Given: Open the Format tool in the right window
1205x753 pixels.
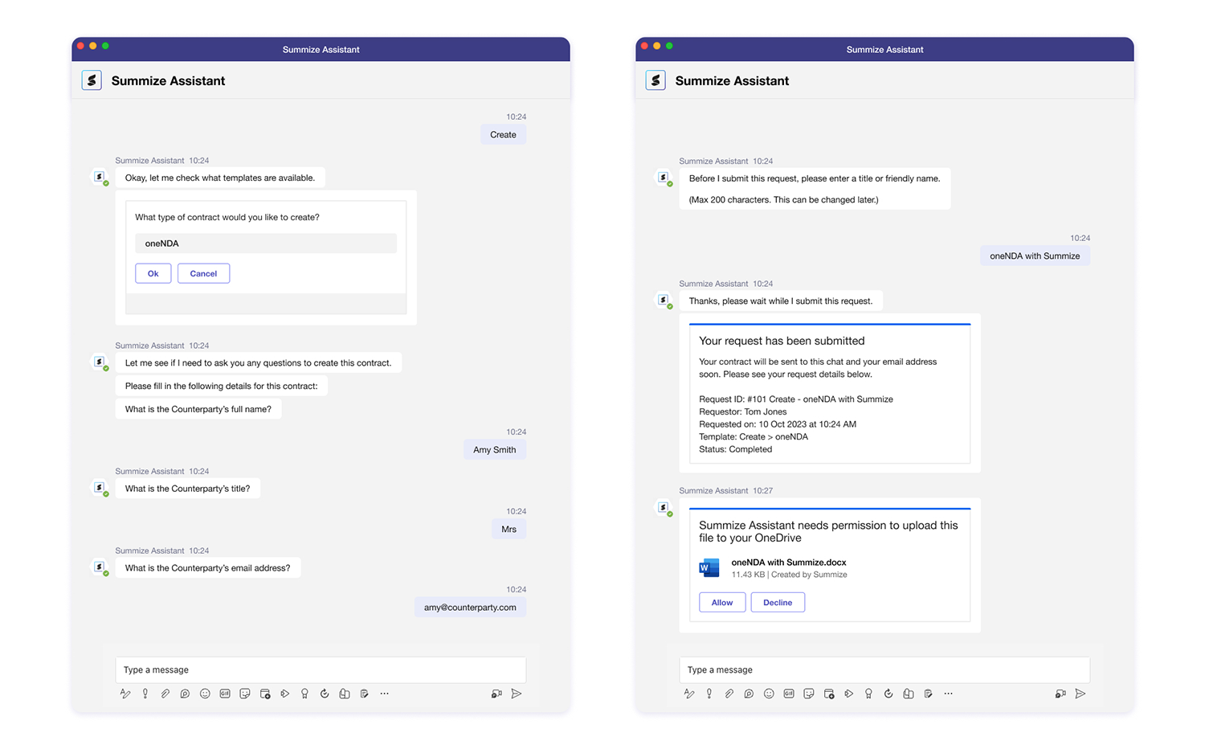Looking at the screenshot, I should point(689,694).
